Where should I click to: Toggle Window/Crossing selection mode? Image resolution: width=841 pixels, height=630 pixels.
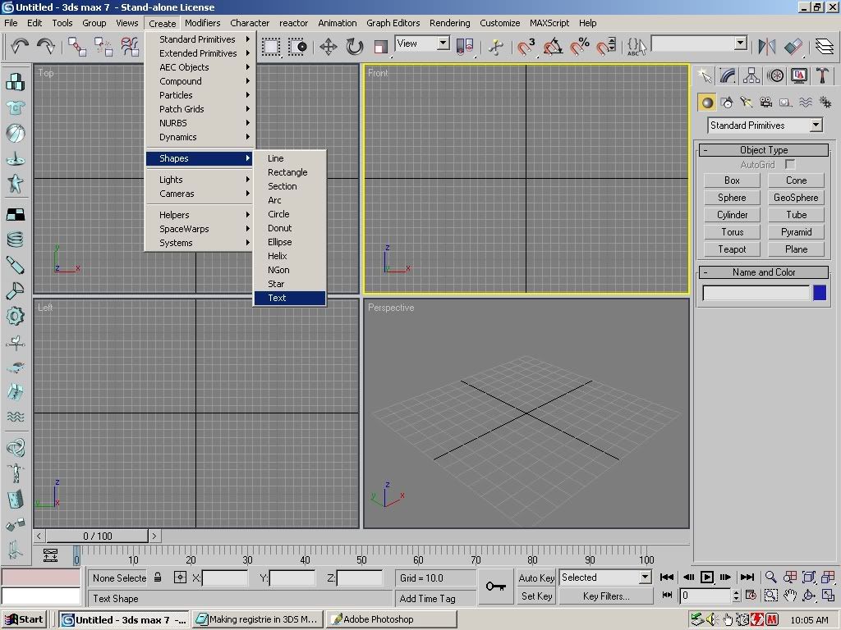tap(297, 47)
